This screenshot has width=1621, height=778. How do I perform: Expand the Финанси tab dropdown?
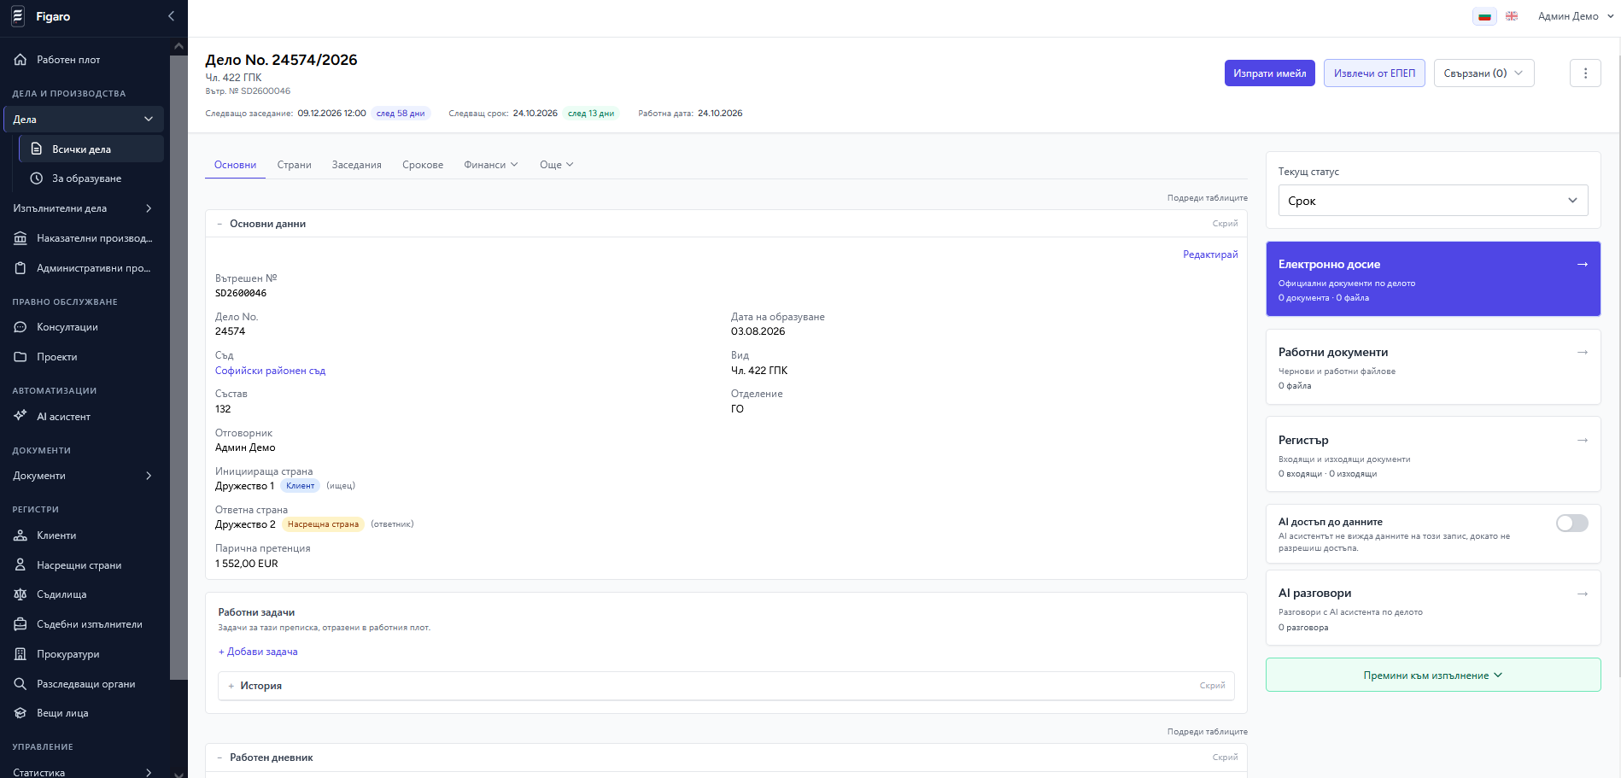point(491,165)
